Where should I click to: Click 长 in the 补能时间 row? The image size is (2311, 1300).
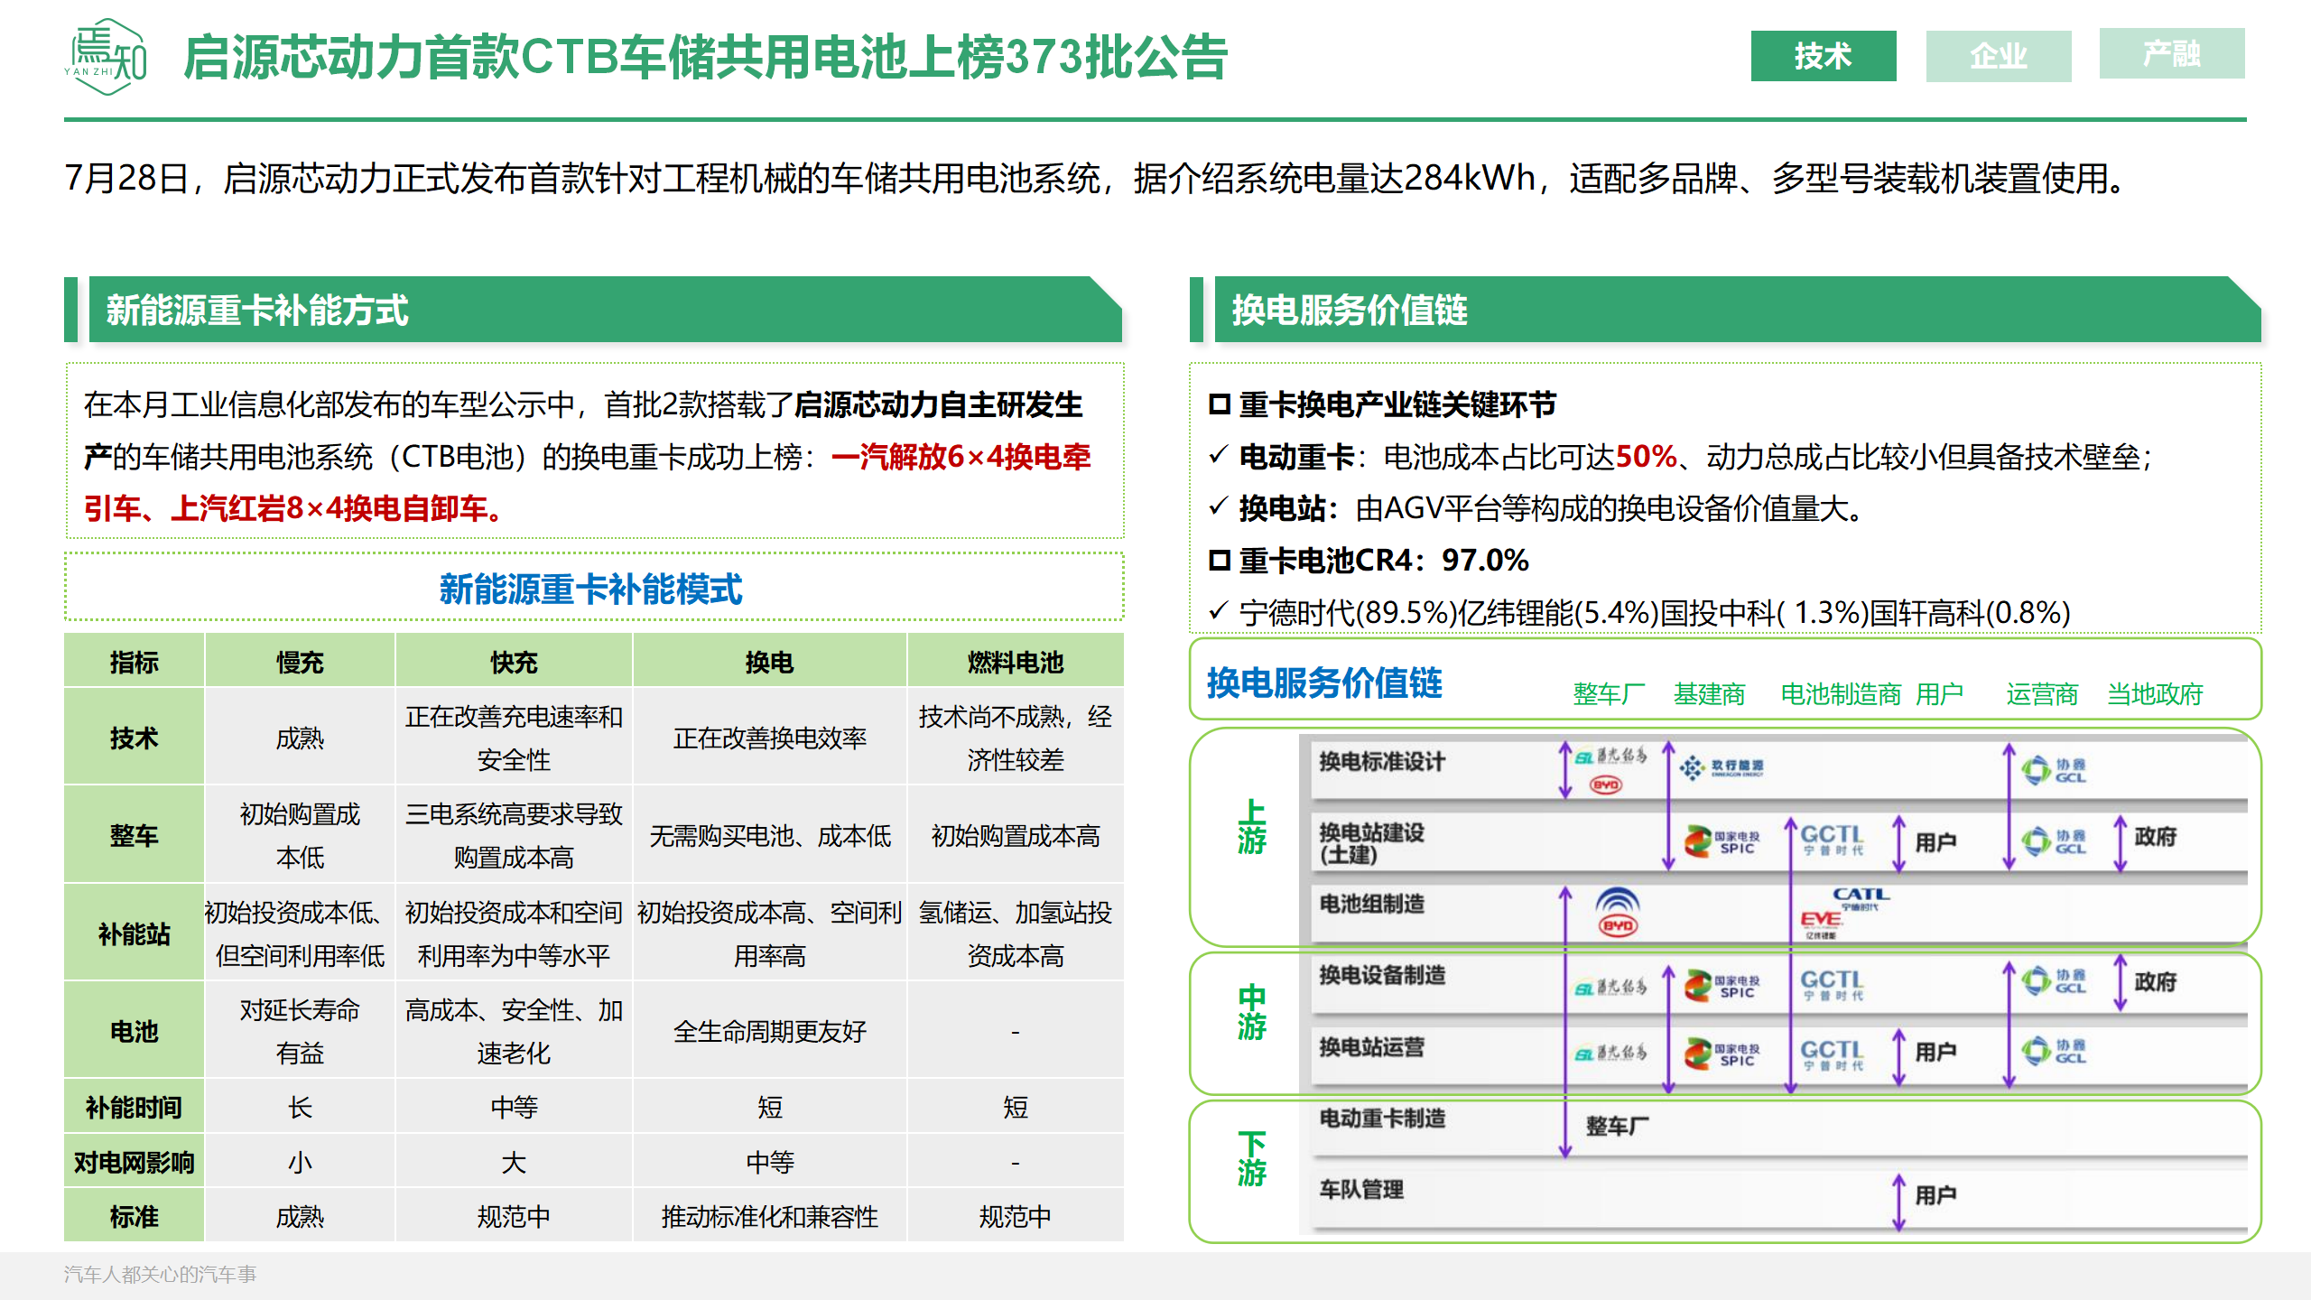[x=300, y=1107]
